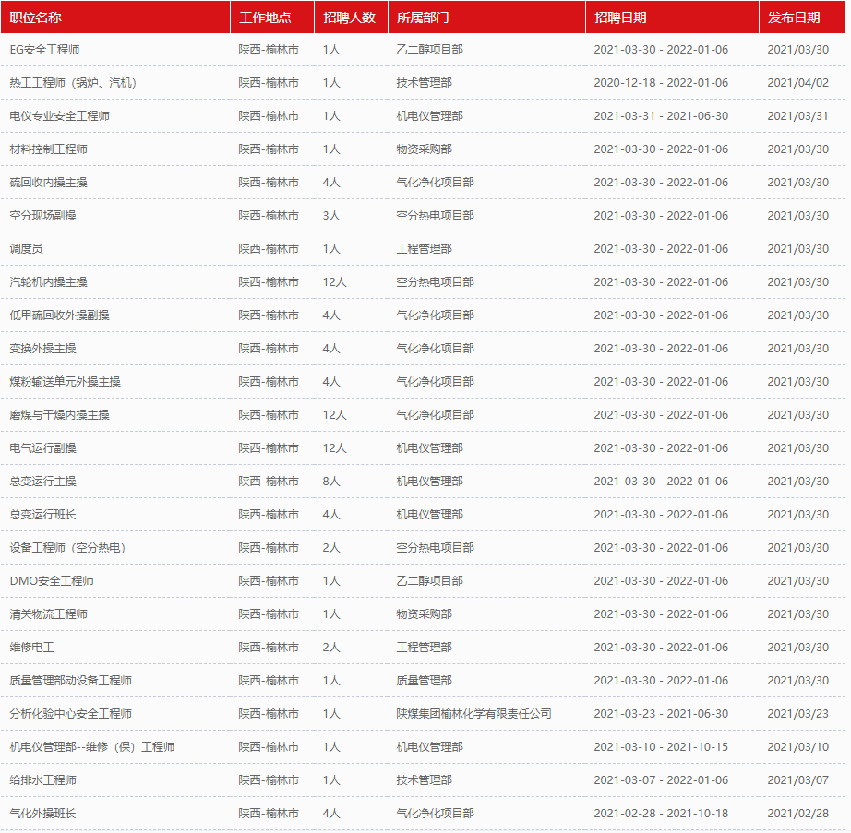Open 材料控制工程师 job details
This screenshot has height=833, width=851.
48,149
